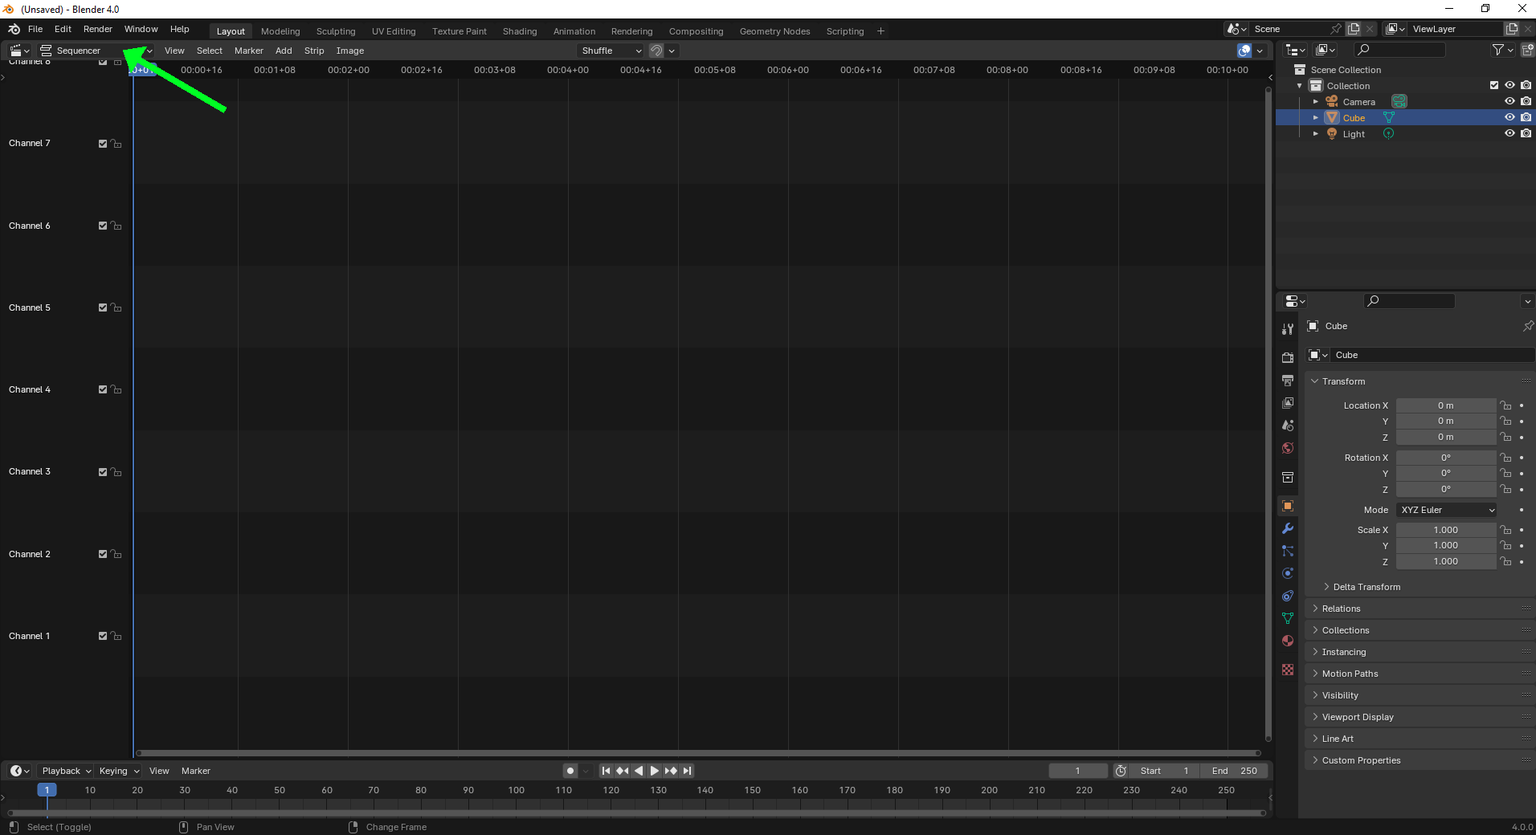Animate Scale Z property dot
The width and height of the screenshot is (1536, 835).
[1522, 562]
